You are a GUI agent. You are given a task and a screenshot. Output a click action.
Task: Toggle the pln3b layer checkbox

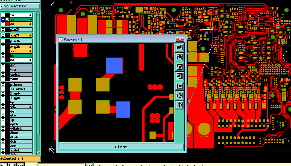(x=3, y=41)
